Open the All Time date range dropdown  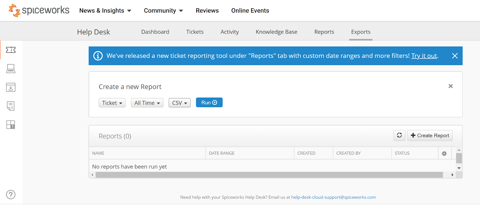coord(147,103)
